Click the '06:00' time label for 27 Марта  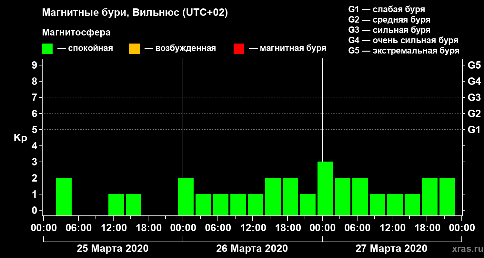pos(357,228)
